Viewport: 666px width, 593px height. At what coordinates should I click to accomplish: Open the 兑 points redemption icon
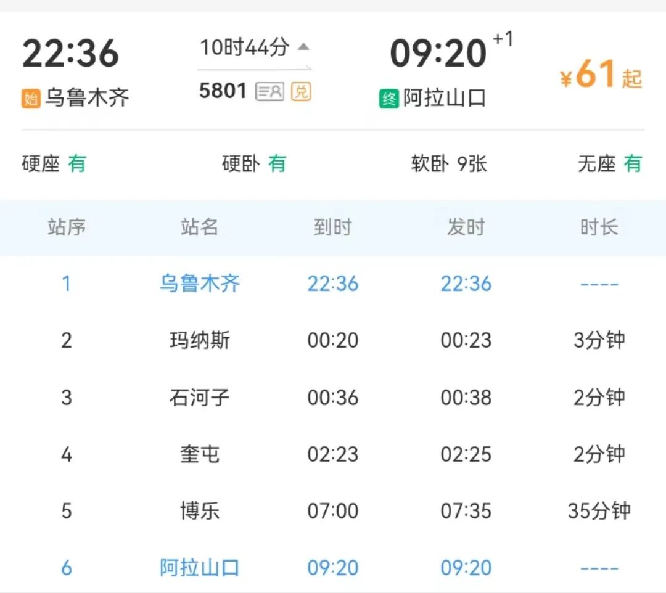click(x=302, y=92)
